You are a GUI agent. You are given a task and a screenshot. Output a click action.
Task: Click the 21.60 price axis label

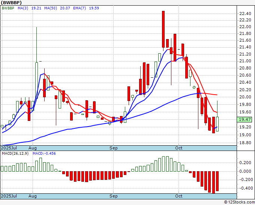(245, 41)
